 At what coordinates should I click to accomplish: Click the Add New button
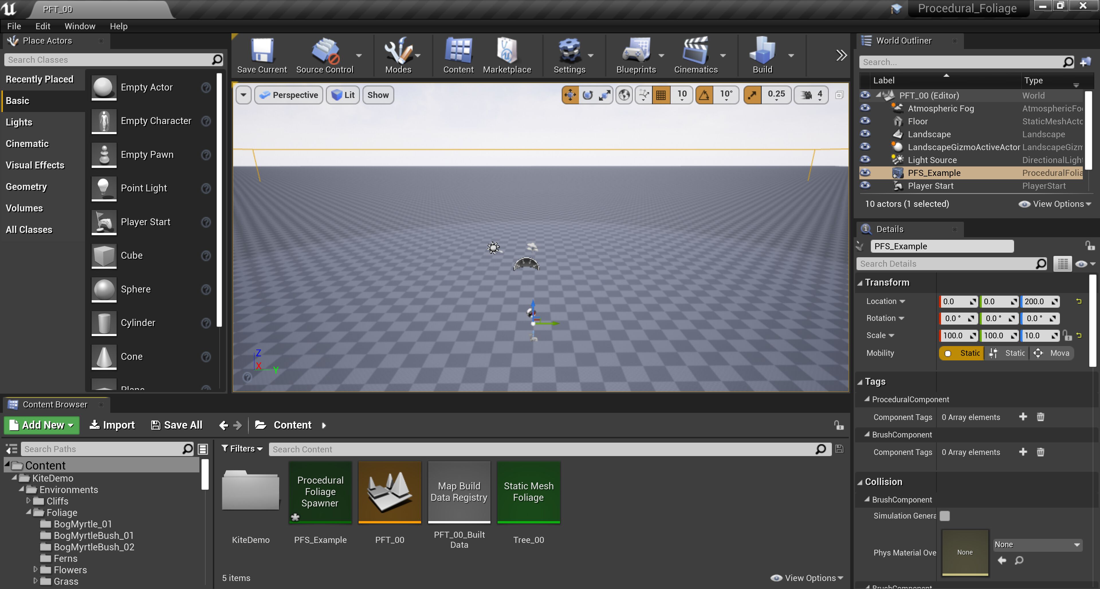(x=42, y=425)
